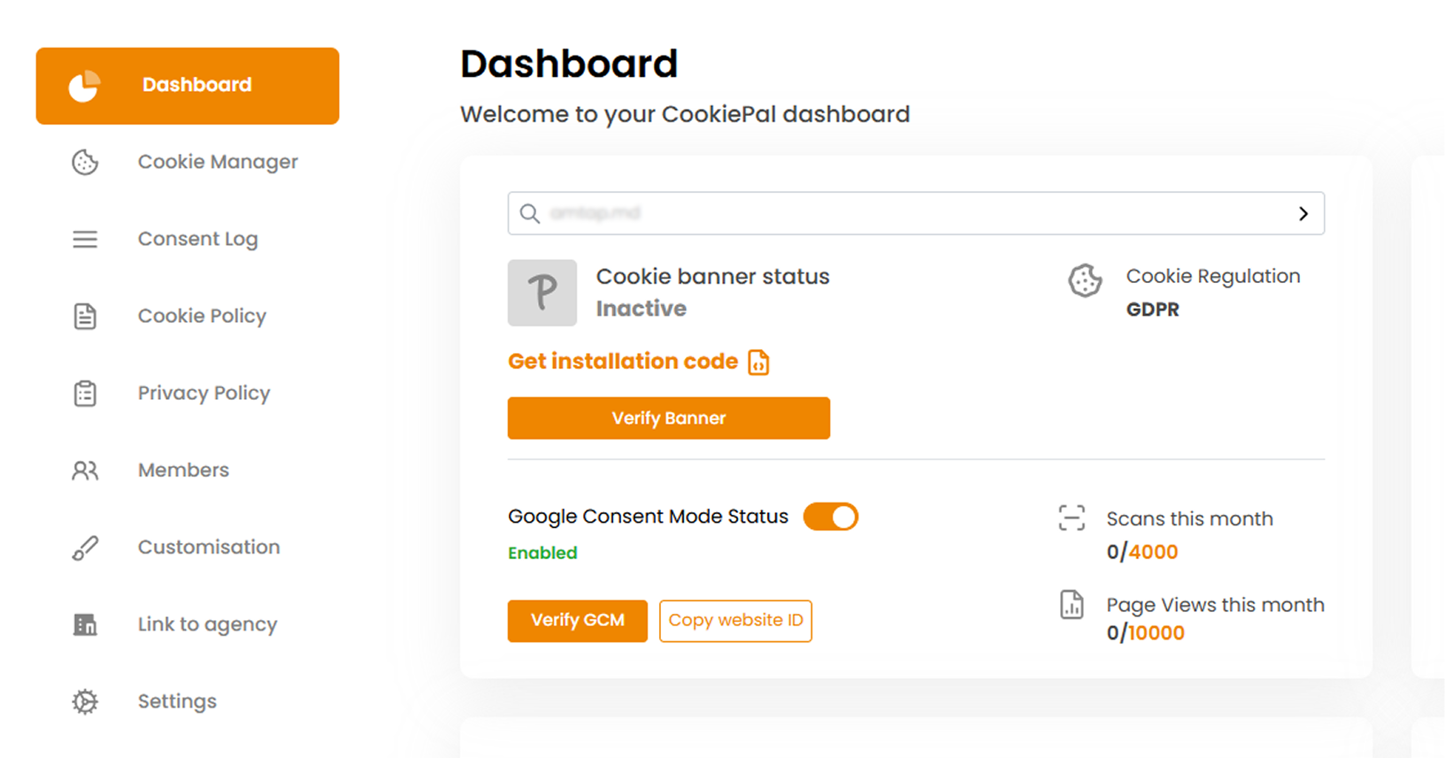Click the Customisation brush icon

tap(85, 547)
